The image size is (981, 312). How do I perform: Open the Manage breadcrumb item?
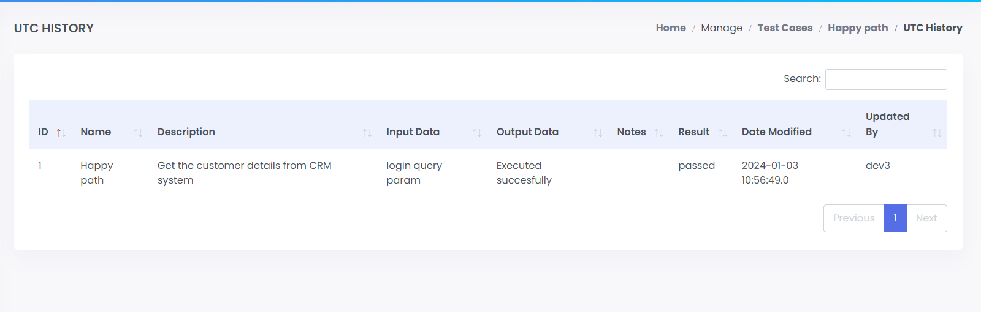pyautogui.click(x=722, y=28)
